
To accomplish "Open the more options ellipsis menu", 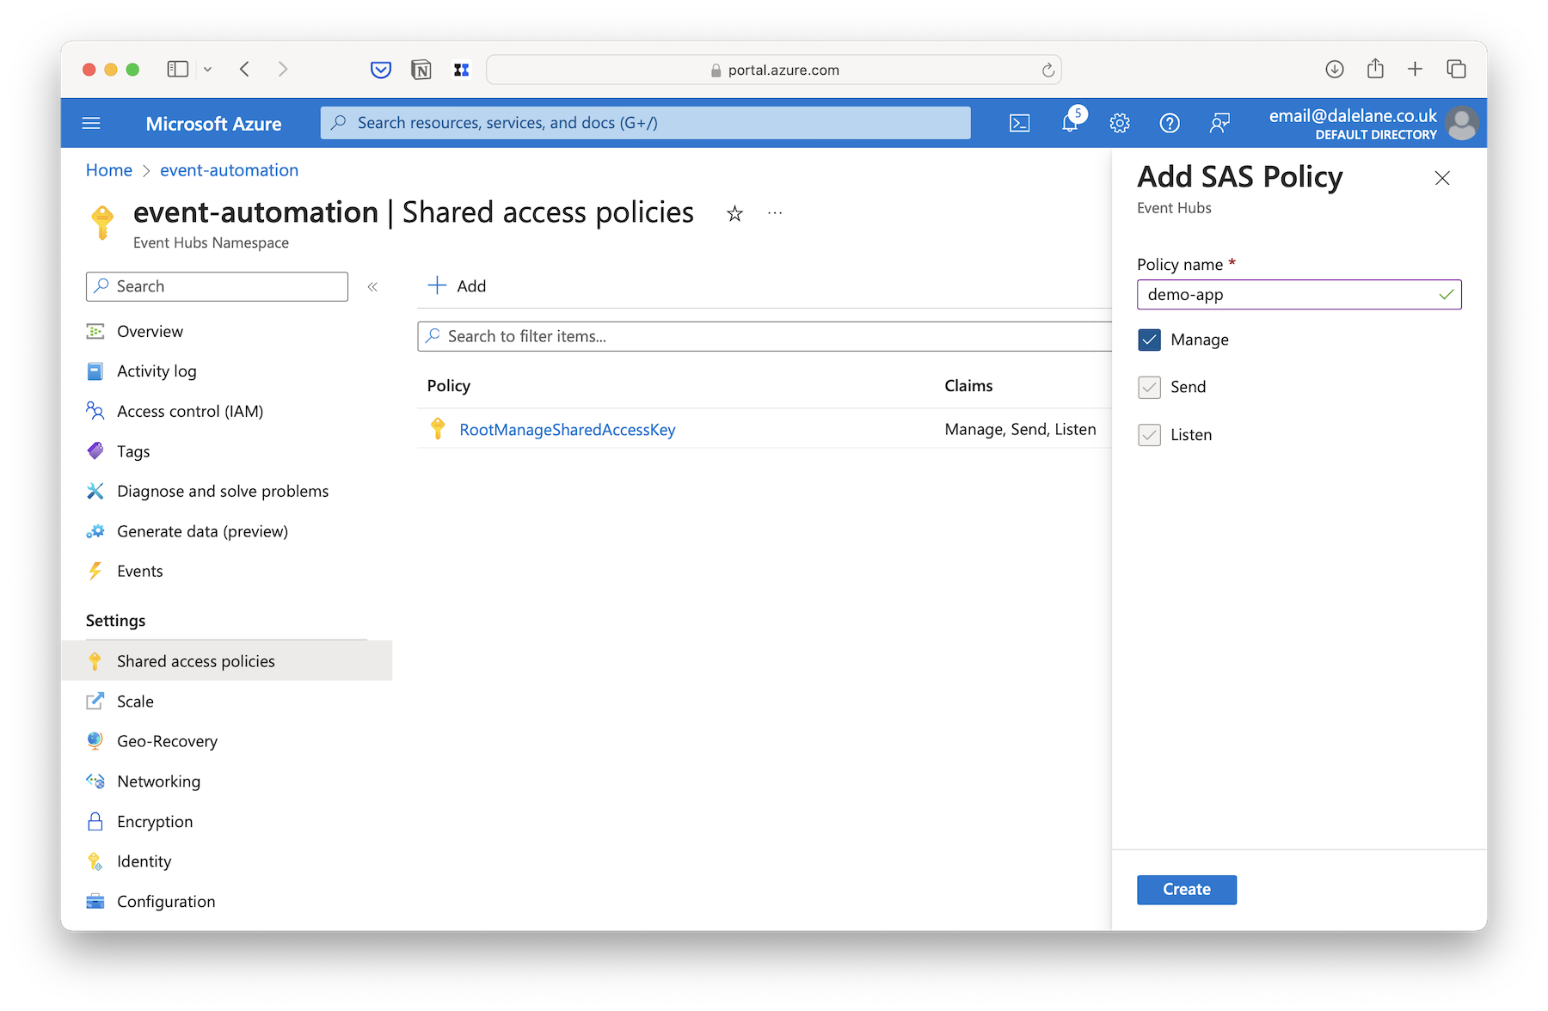I will [775, 213].
